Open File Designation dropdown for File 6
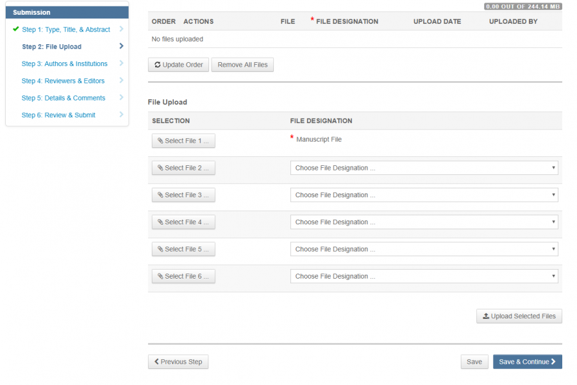577x385 pixels. tap(424, 277)
